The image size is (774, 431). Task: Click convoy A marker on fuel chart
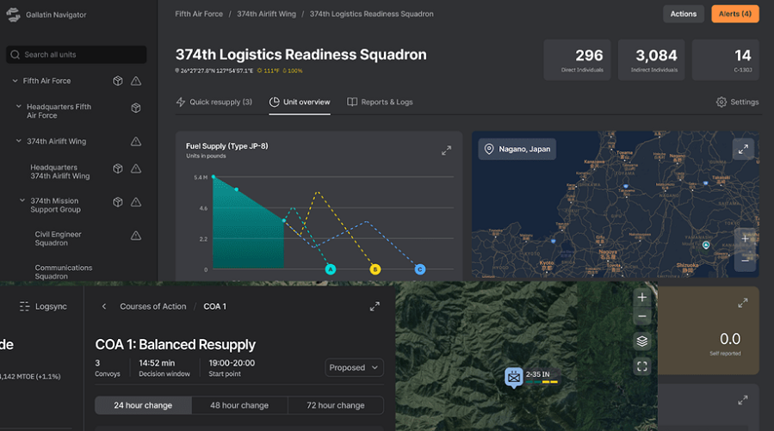pyautogui.click(x=331, y=269)
